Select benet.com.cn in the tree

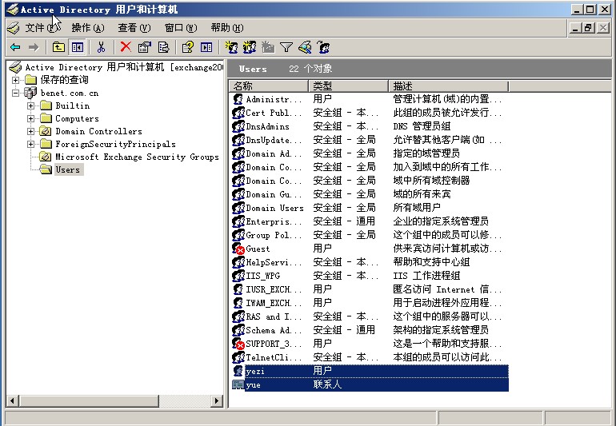tap(70, 93)
